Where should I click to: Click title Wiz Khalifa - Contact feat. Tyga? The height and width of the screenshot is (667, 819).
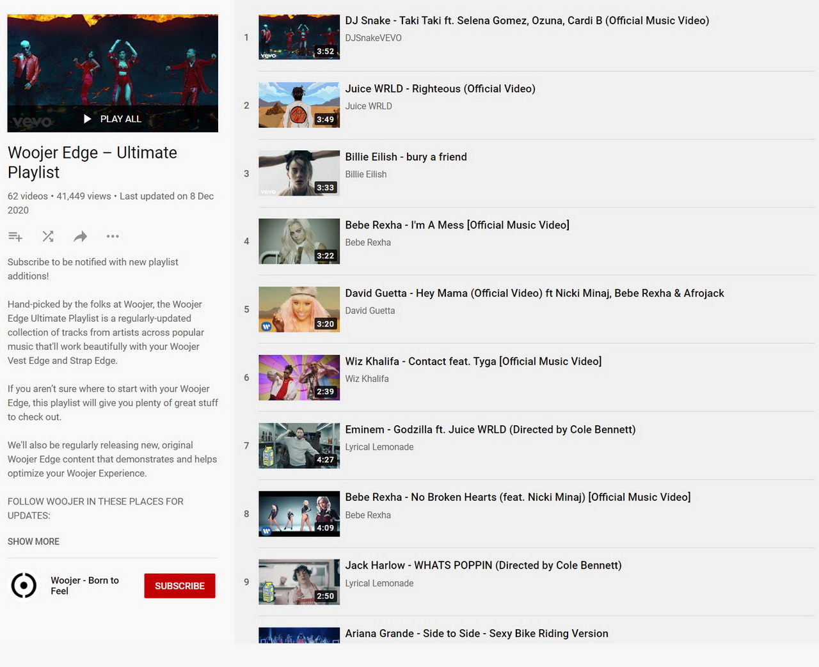(x=473, y=361)
